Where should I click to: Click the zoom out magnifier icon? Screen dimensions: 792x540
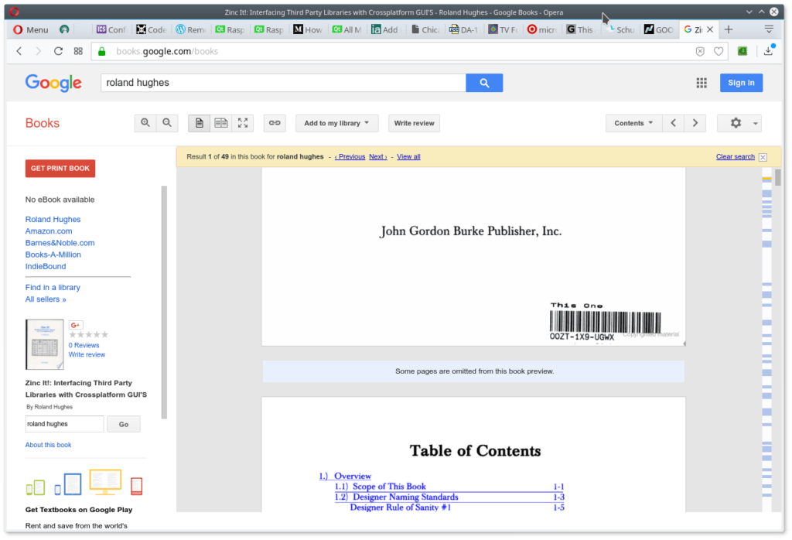pos(167,123)
